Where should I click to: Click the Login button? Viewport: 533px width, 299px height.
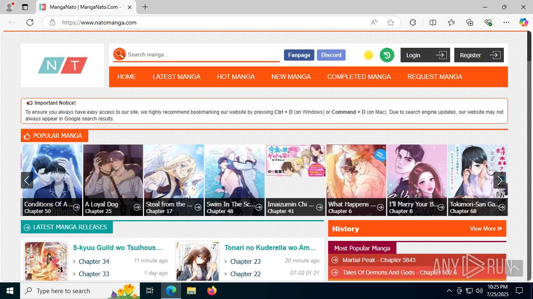(x=425, y=55)
